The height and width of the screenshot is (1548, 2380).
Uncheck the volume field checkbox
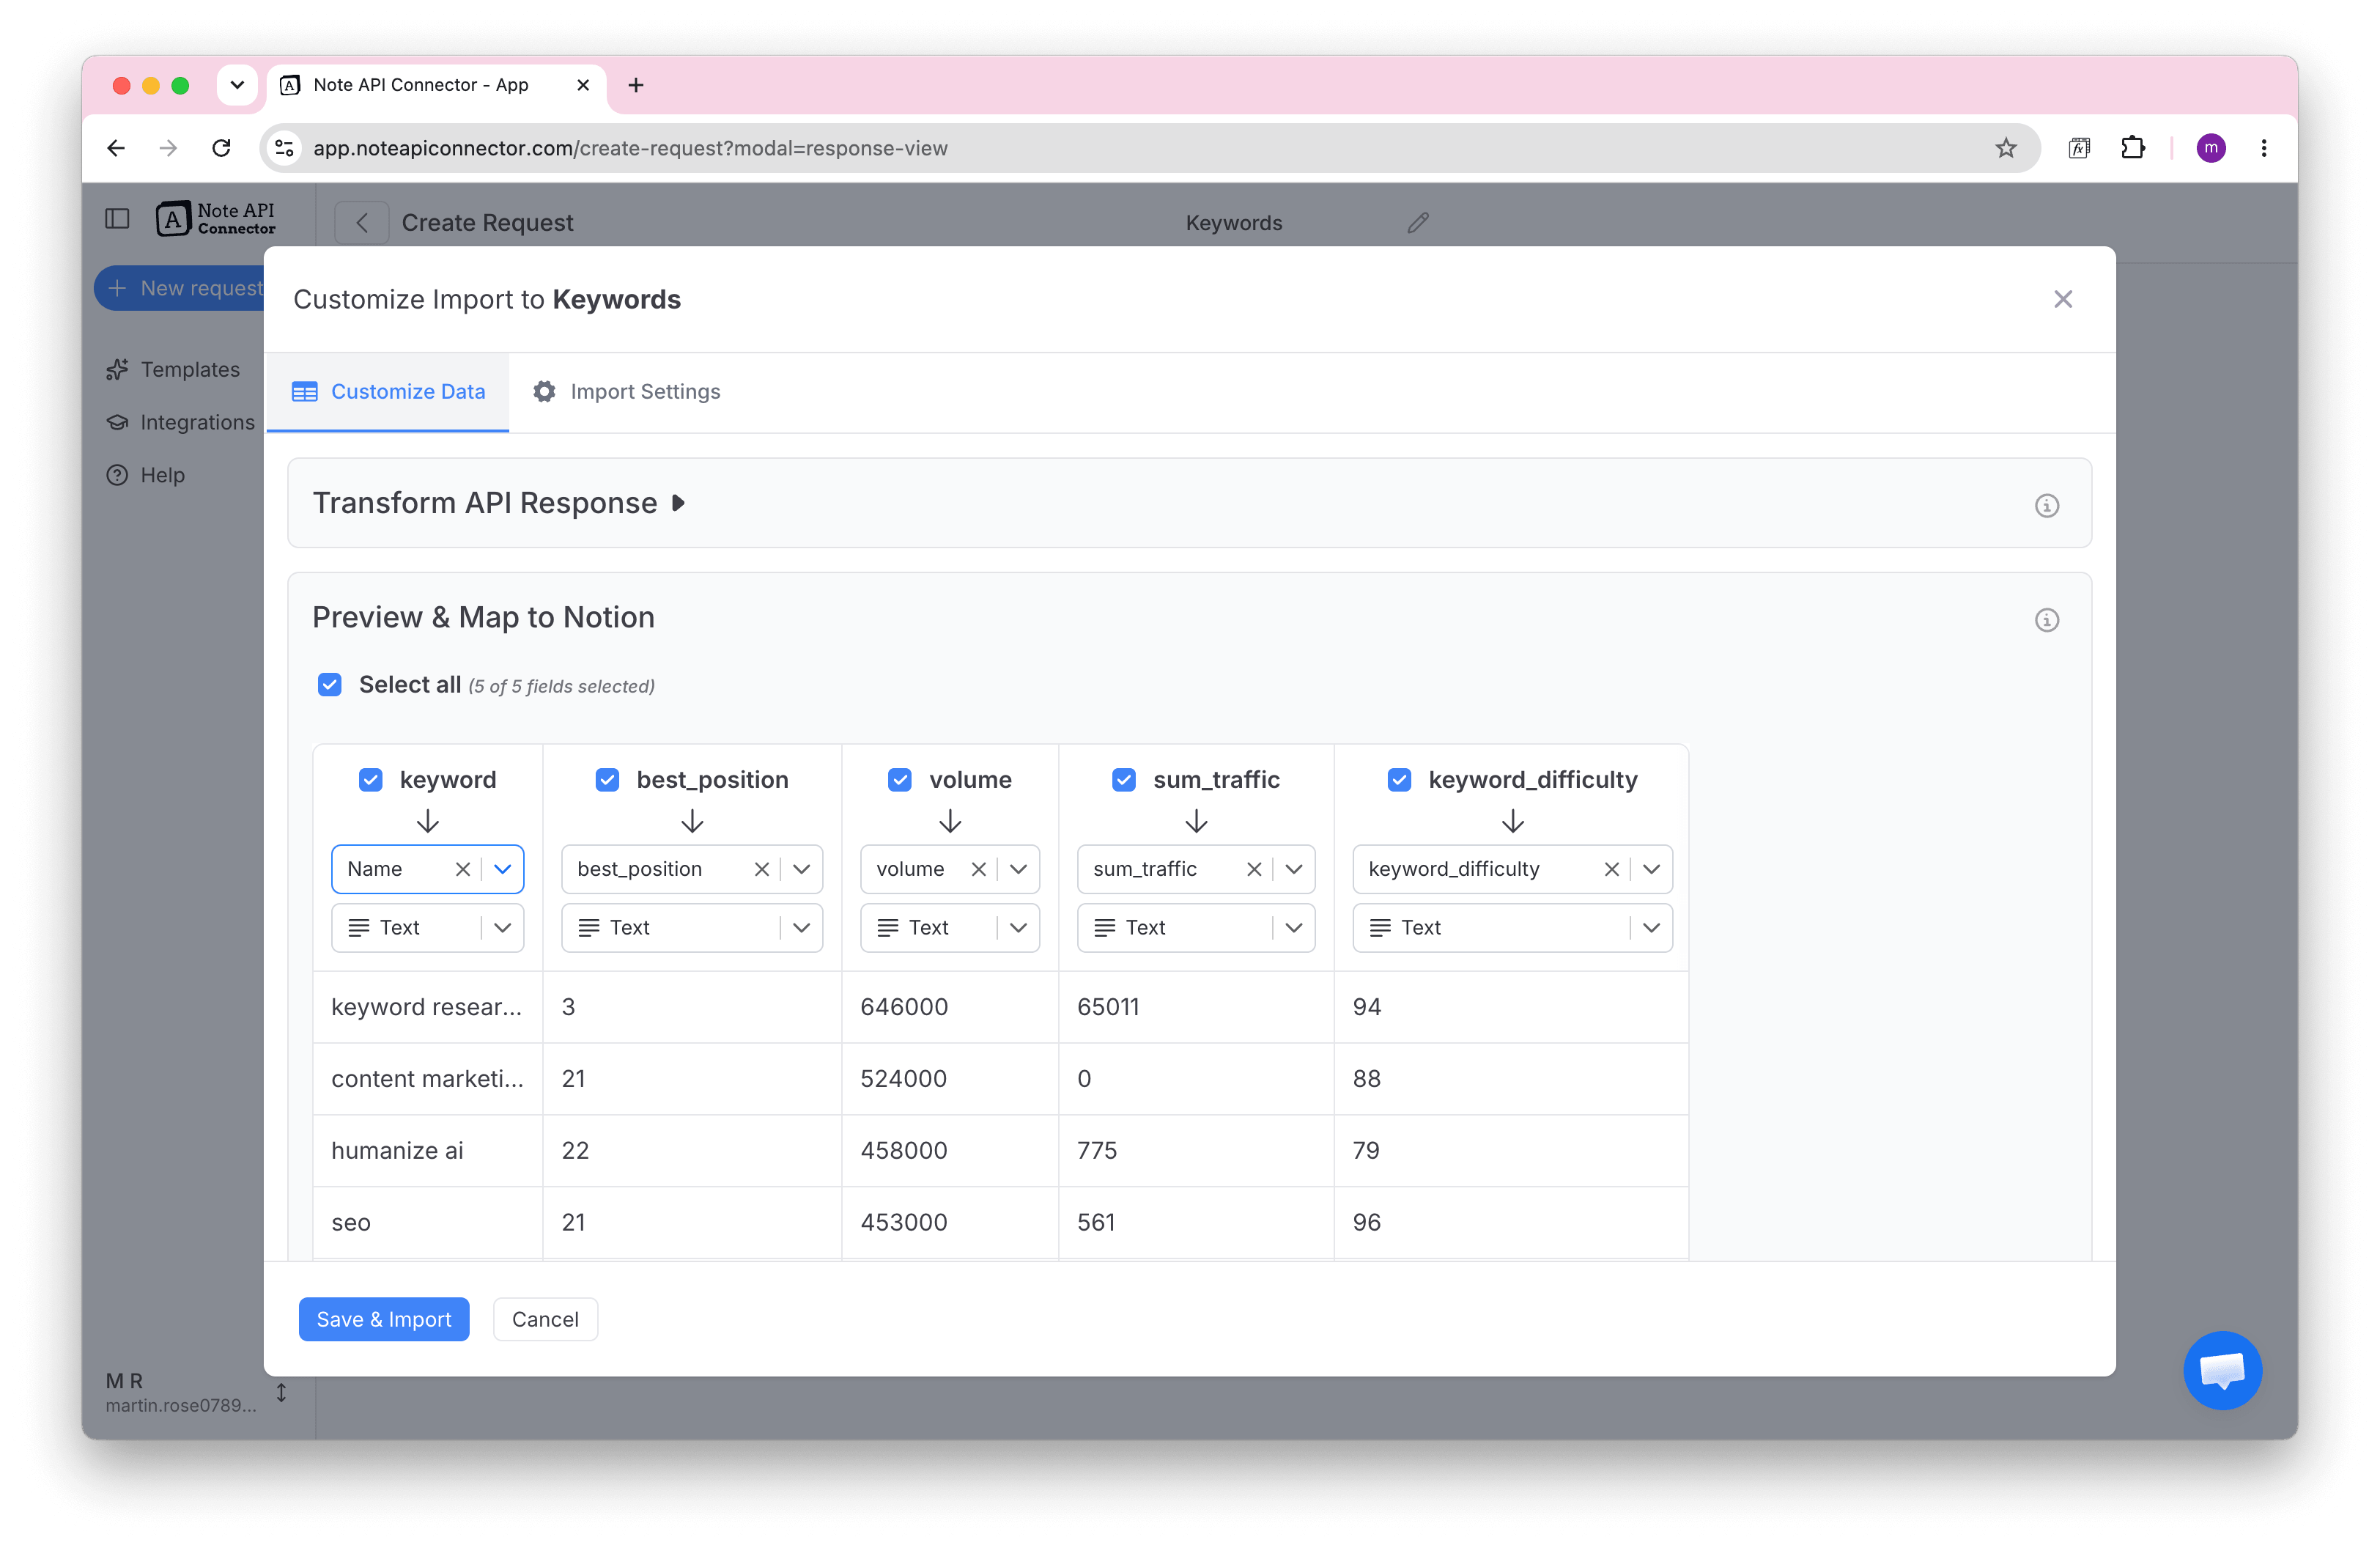[899, 780]
